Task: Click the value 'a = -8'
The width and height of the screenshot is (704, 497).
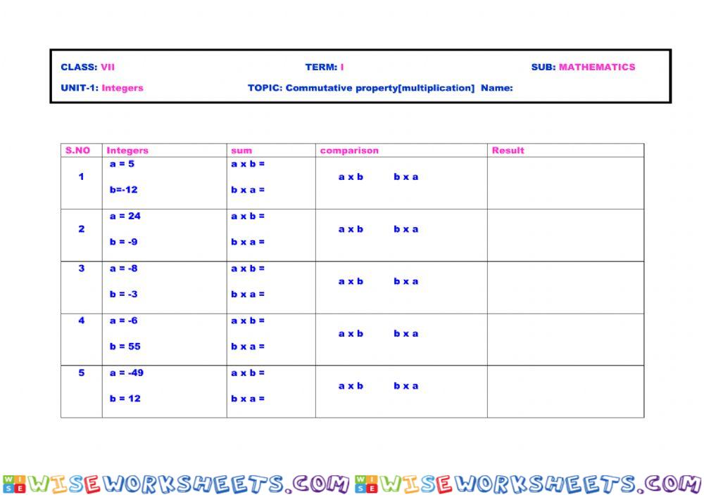Action: (x=123, y=269)
